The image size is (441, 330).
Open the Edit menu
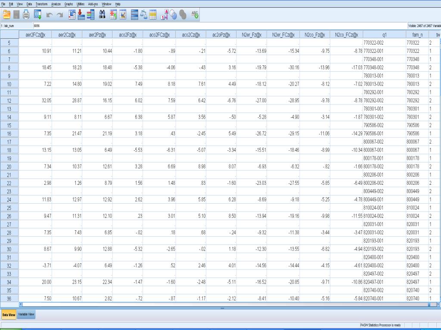coord(11,4)
